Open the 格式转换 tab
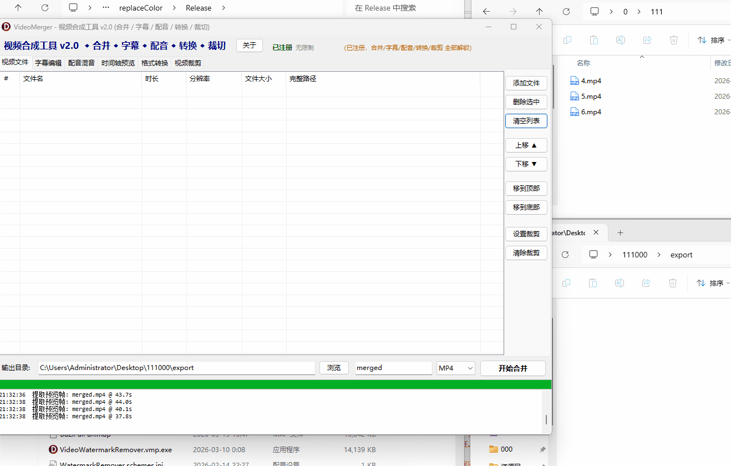The height and width of the screenshot is (466, 731). tap(155, 63)
